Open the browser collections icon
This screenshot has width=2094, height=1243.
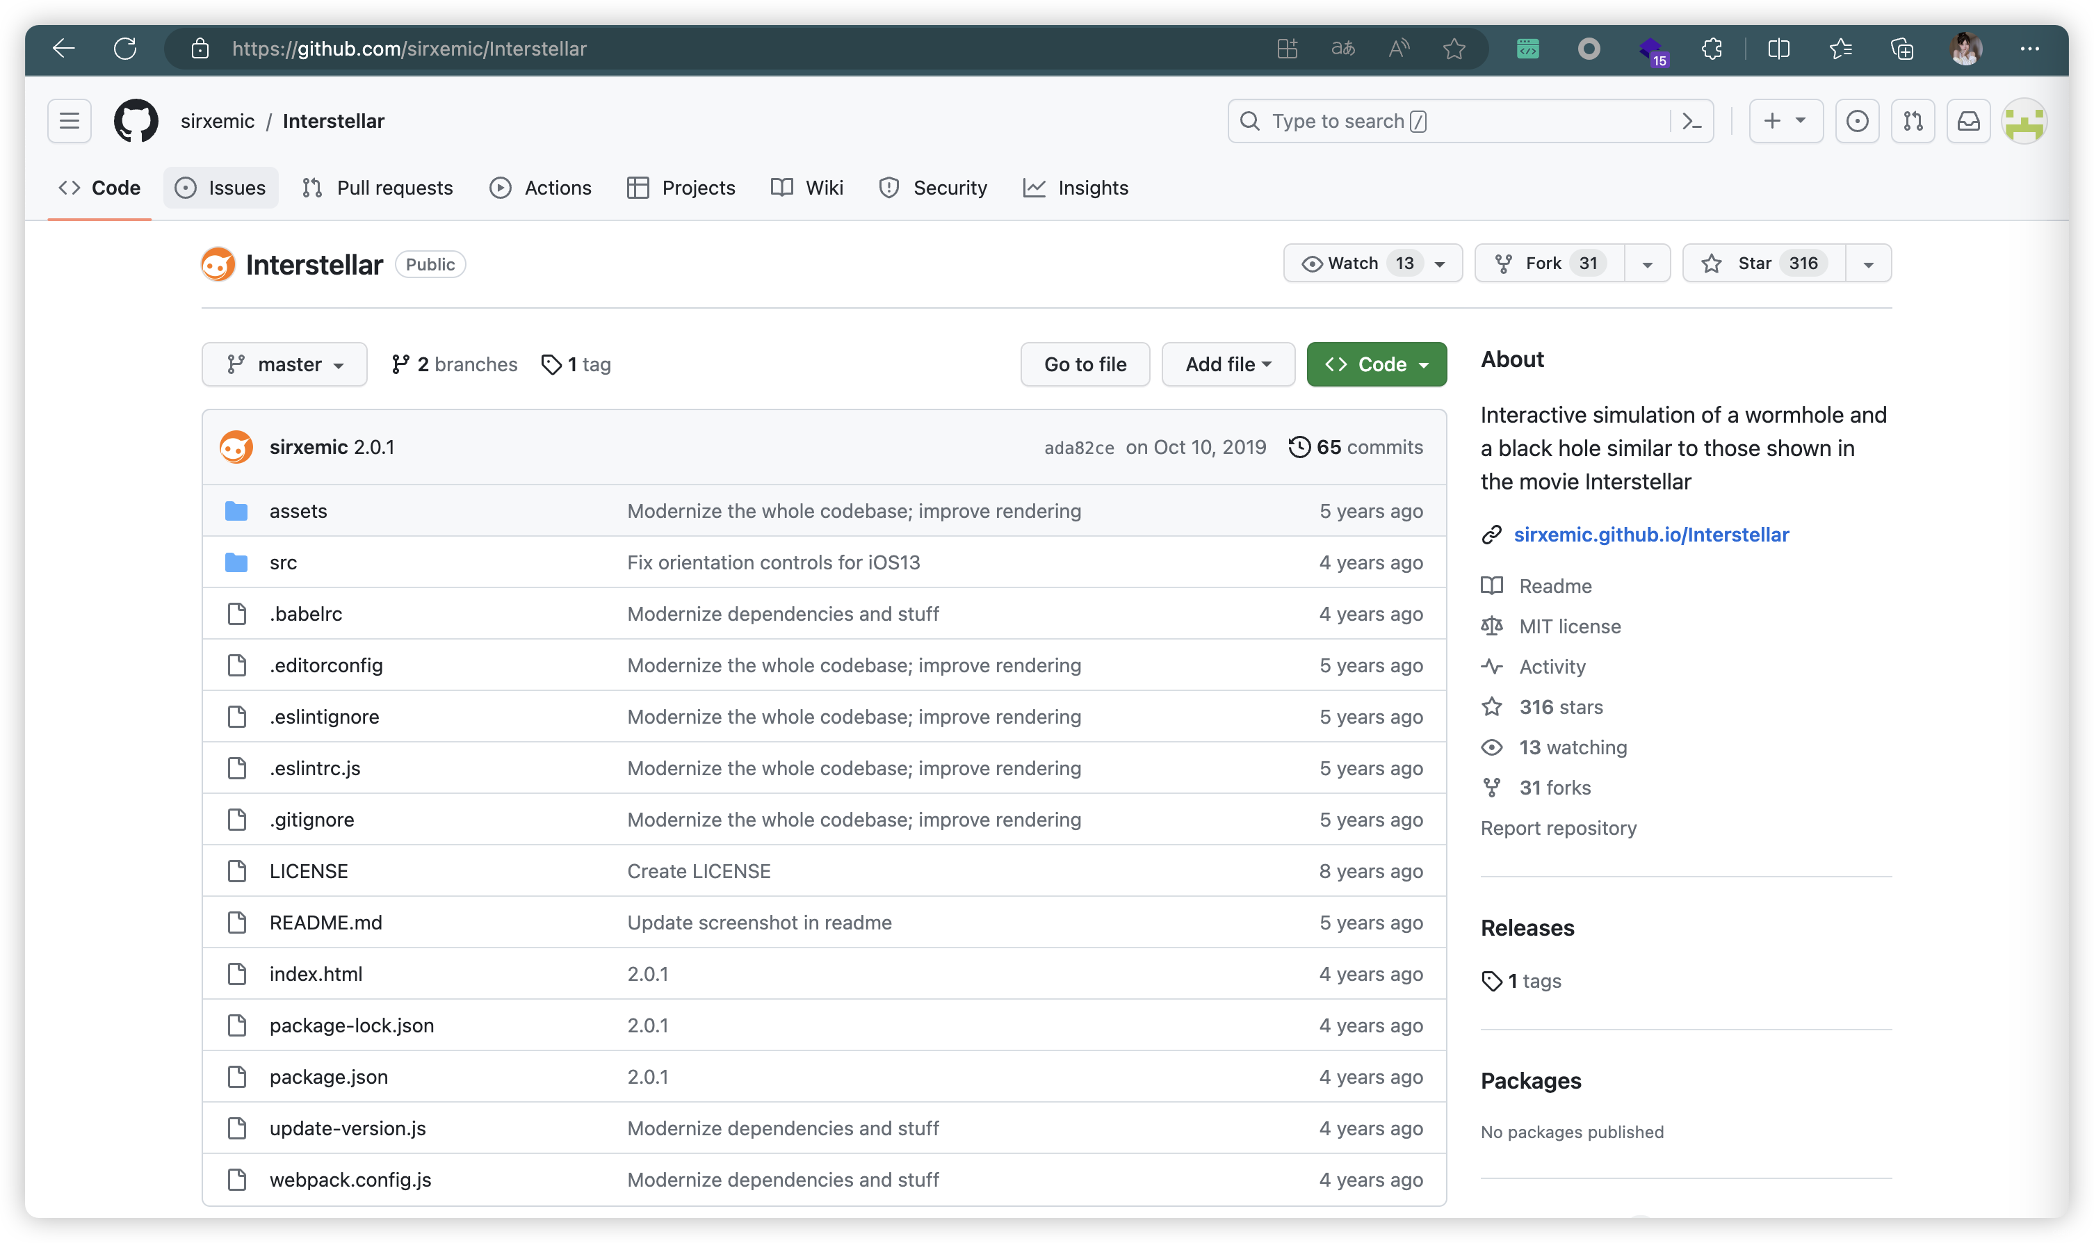[1902, 49]
